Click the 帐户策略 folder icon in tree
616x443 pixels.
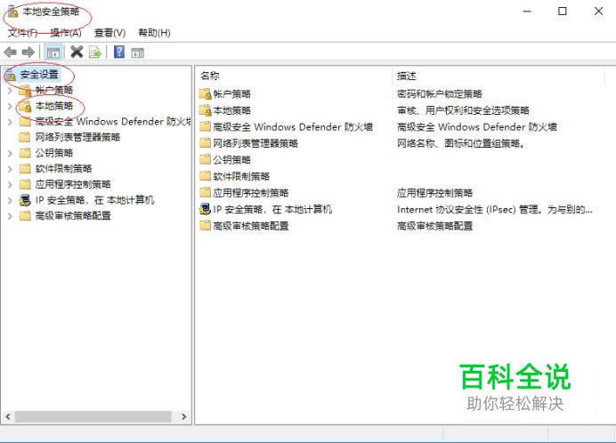pyautogui.click(x=25, y=91)
